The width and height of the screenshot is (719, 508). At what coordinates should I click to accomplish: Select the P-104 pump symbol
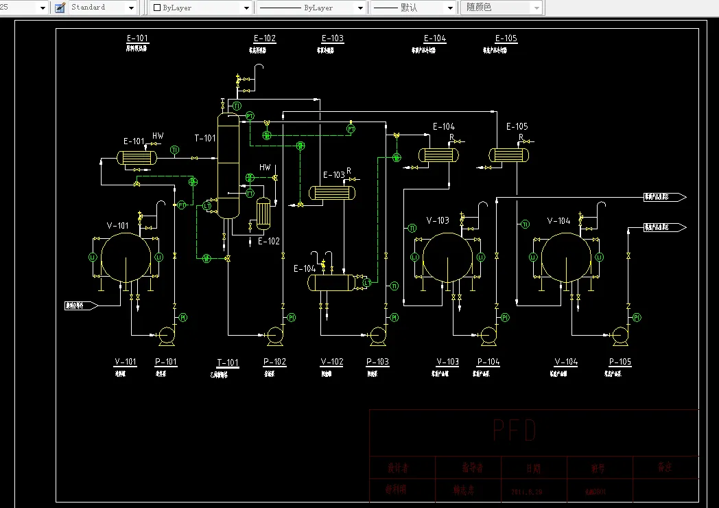pos(488,336)
